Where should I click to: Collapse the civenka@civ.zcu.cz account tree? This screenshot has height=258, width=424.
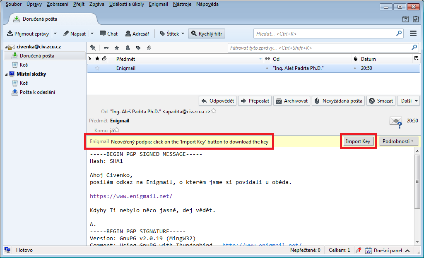point(6,47)
